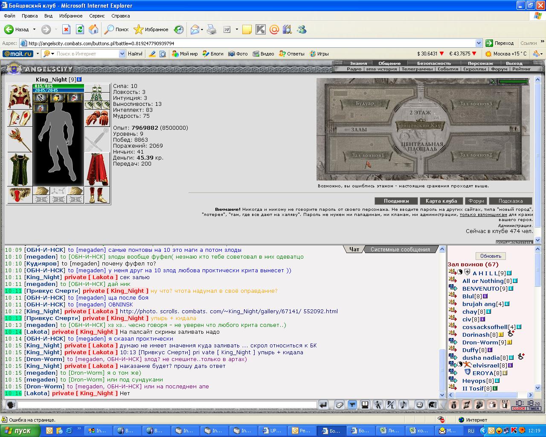Expand the Word edit button dropdown arrow
The width and height of the screenshot is (546, 437).
237,29
